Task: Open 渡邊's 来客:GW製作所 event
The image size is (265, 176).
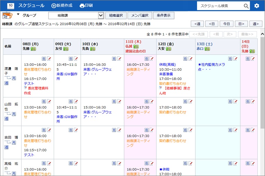Action: [67, 76]
